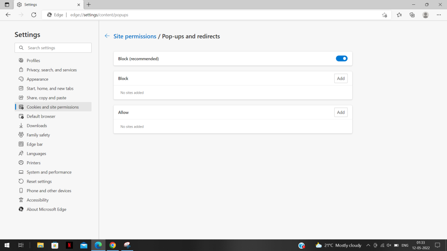Image resolution: width=447 pixels, height=251 pixels.
Task: Select Appearance in settings sidebar
Action: 37,79
